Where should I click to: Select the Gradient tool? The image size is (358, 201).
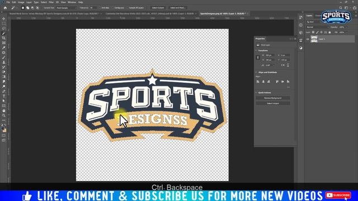point(4,77)
